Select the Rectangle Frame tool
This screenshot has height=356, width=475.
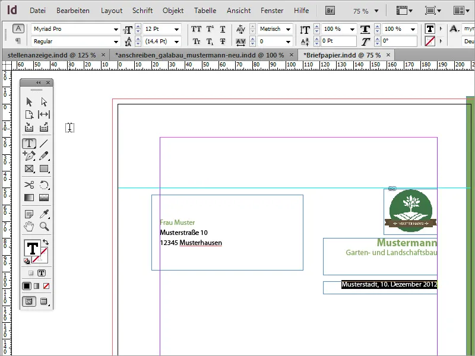pyautogui.click(x=29, y=169)
